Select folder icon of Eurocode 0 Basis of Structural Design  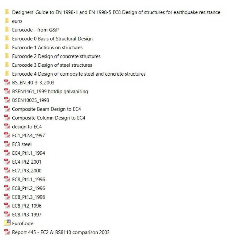(x=7, y=38)
